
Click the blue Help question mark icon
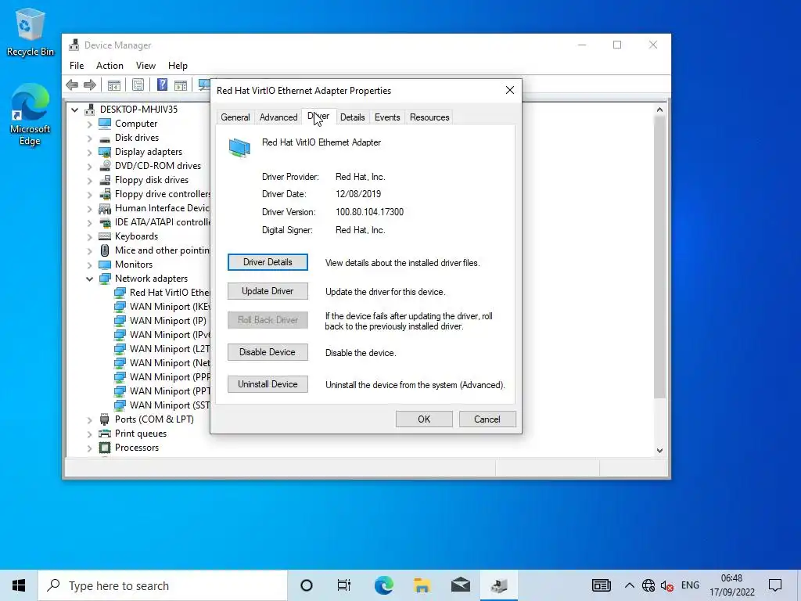pyautogui.click(x=162, y=85)
